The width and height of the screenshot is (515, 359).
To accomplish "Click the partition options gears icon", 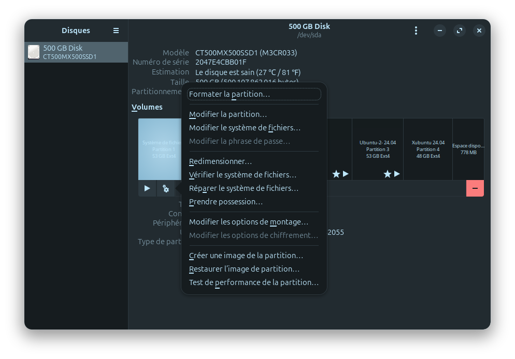I will point(166,189).
